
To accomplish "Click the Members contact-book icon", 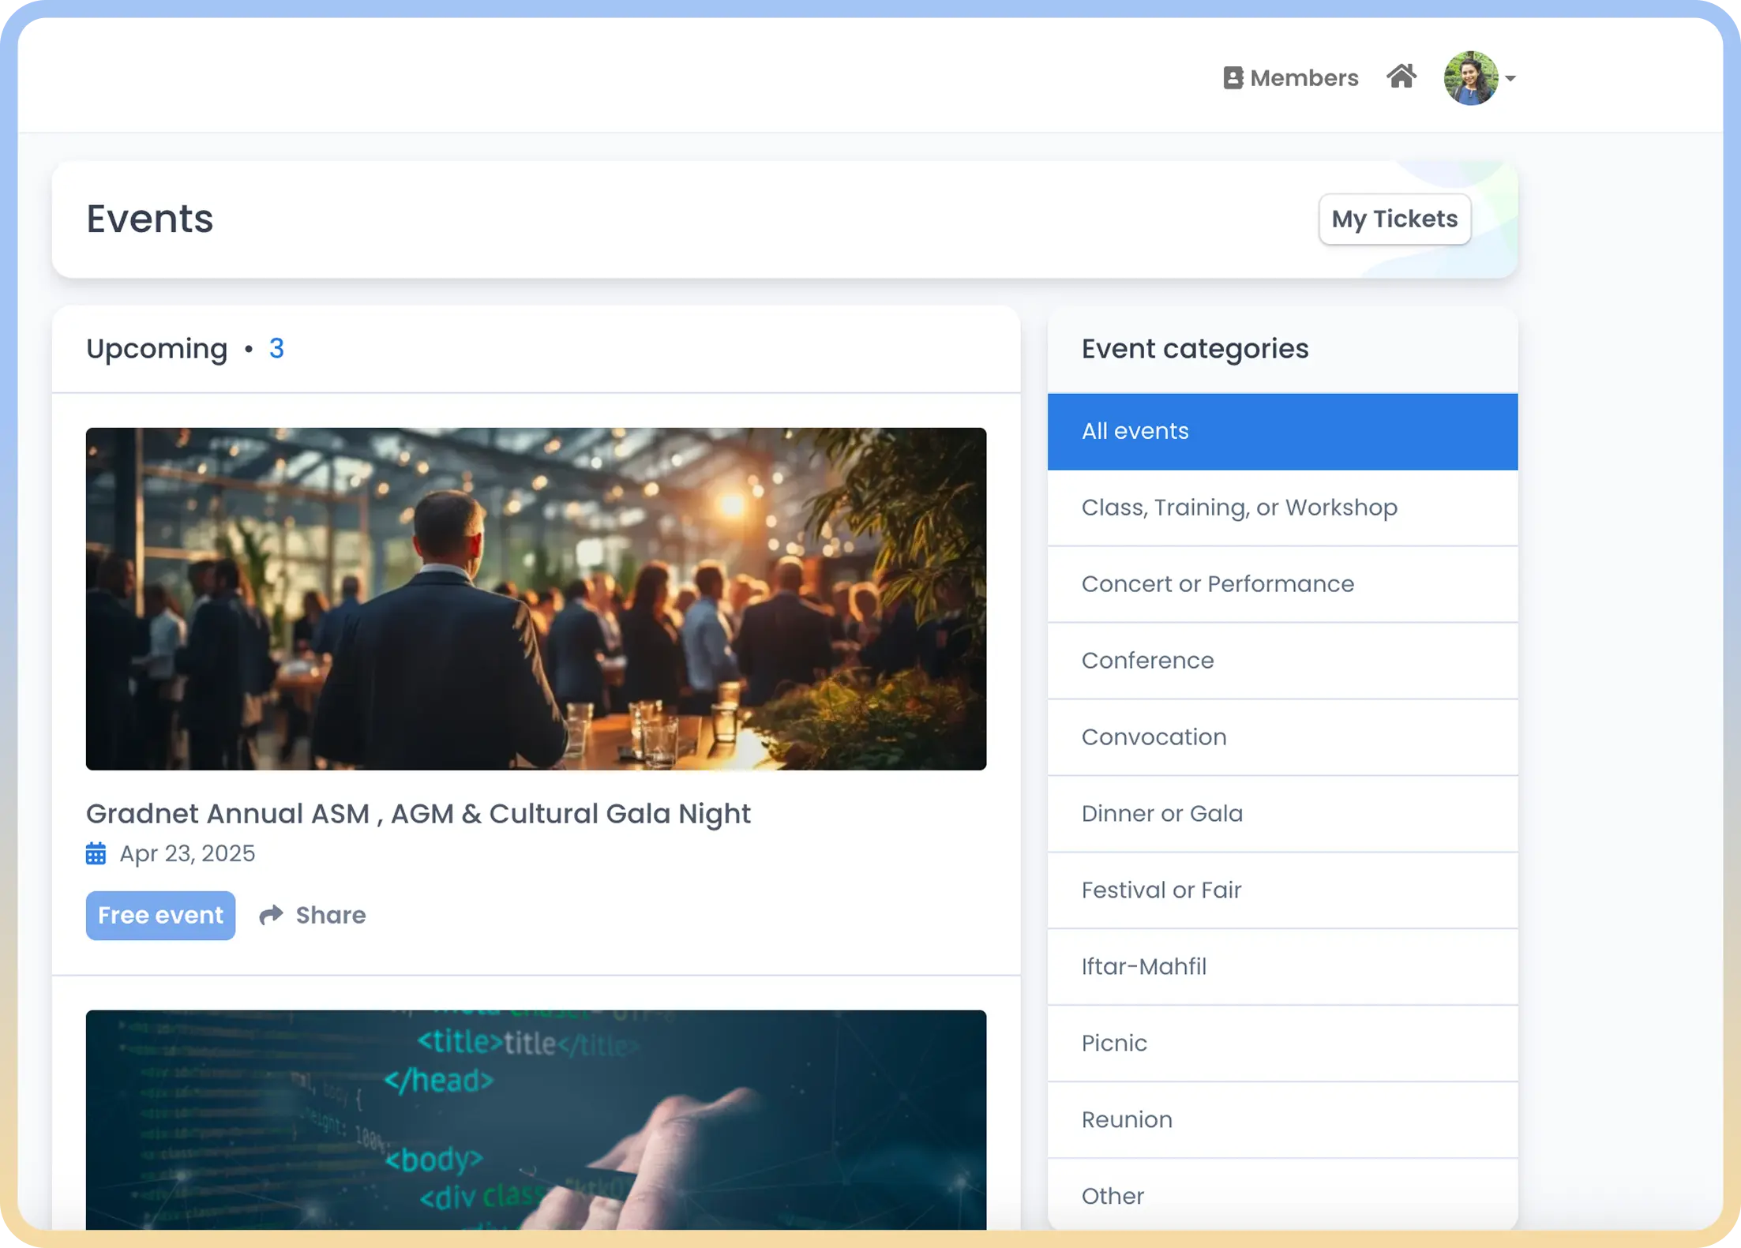I will click(1233, 78).
